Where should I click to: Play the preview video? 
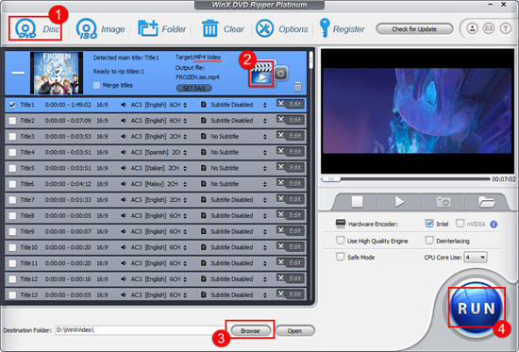[399, 201]
